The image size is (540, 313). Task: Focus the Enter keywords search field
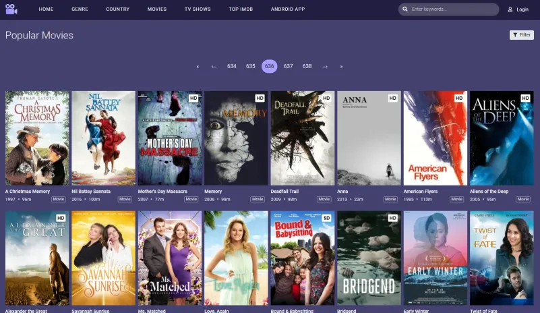[x=449, y=9]
